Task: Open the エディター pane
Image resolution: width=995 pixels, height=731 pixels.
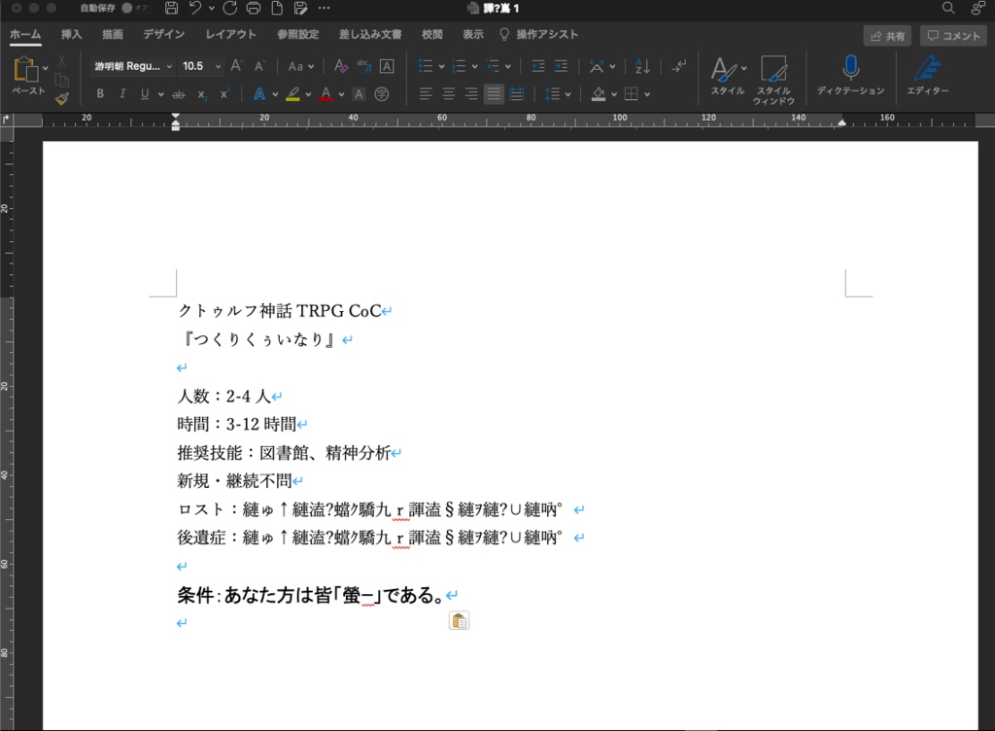Action: 928,78
